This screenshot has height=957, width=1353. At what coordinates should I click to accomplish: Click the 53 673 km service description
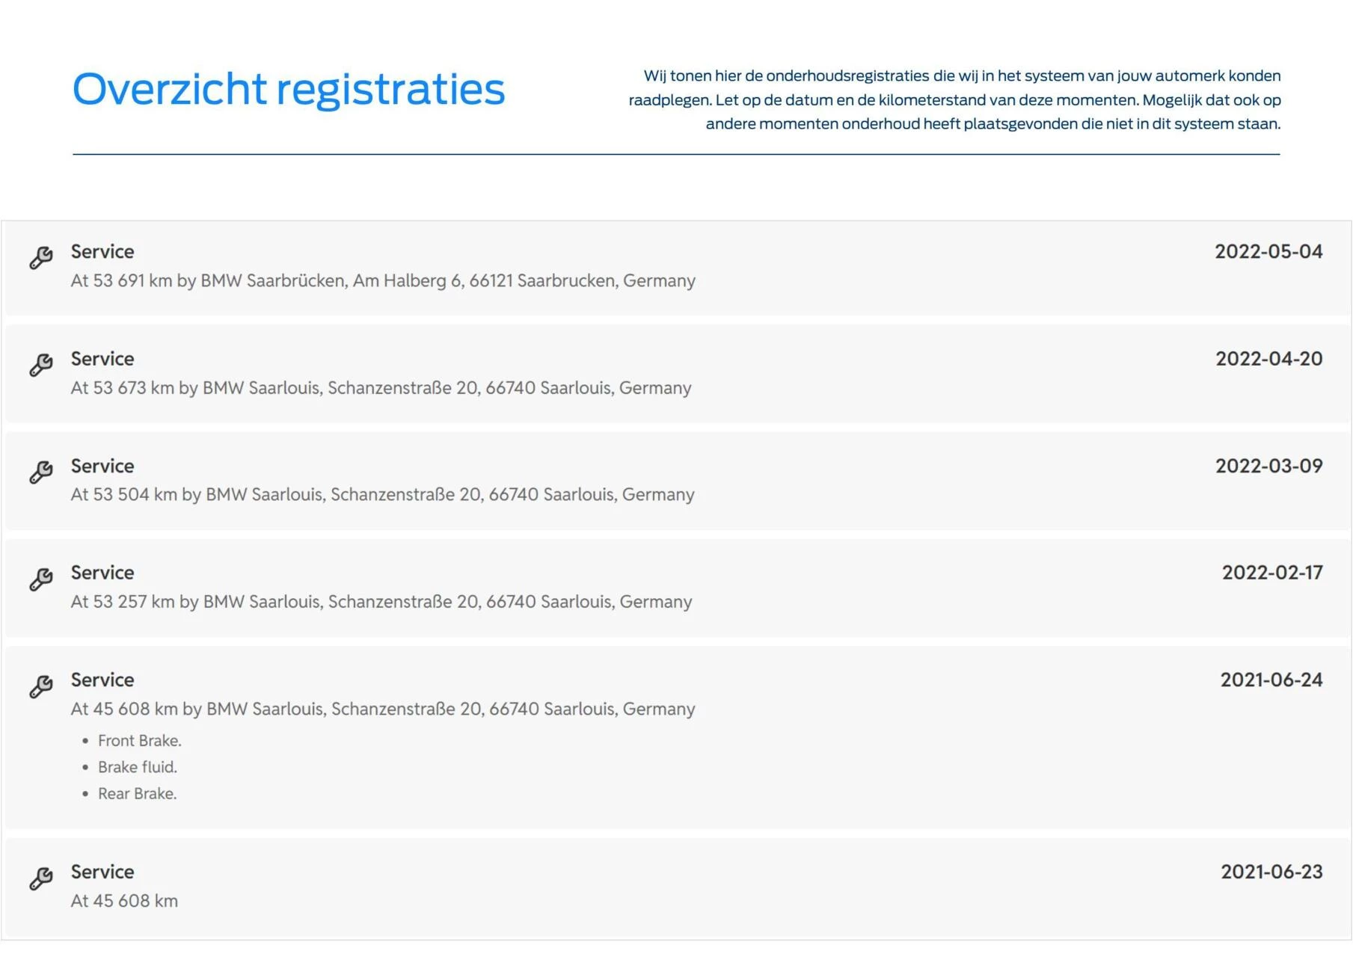pos(381,388)
